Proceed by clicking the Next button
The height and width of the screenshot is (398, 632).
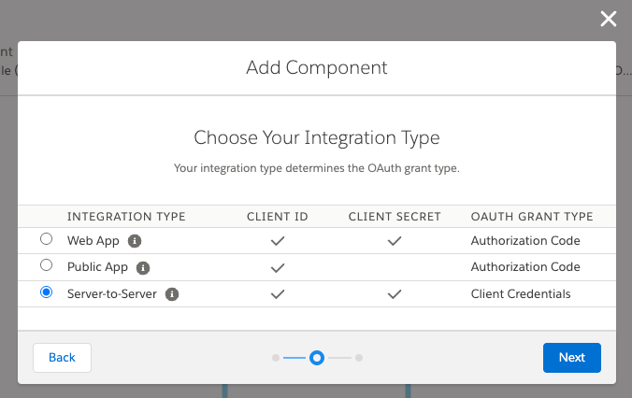pyautogui.click(x=571, y=358)
